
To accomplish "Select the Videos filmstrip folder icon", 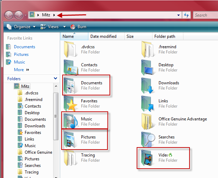I will point(147,158).
